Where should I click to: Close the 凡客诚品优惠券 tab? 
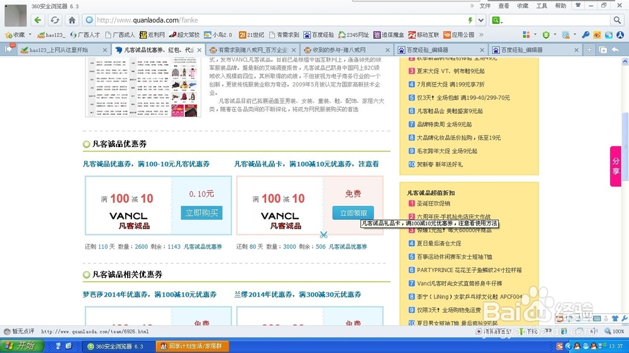[x=199, y=50]
